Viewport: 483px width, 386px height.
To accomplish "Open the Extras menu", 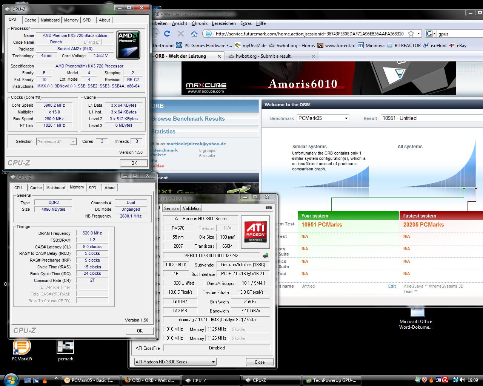I will [246, 23].
